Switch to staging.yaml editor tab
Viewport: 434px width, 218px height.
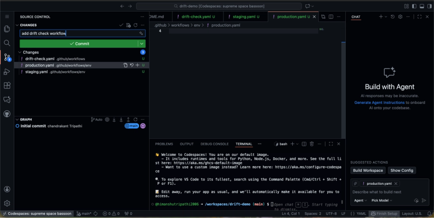245,17
